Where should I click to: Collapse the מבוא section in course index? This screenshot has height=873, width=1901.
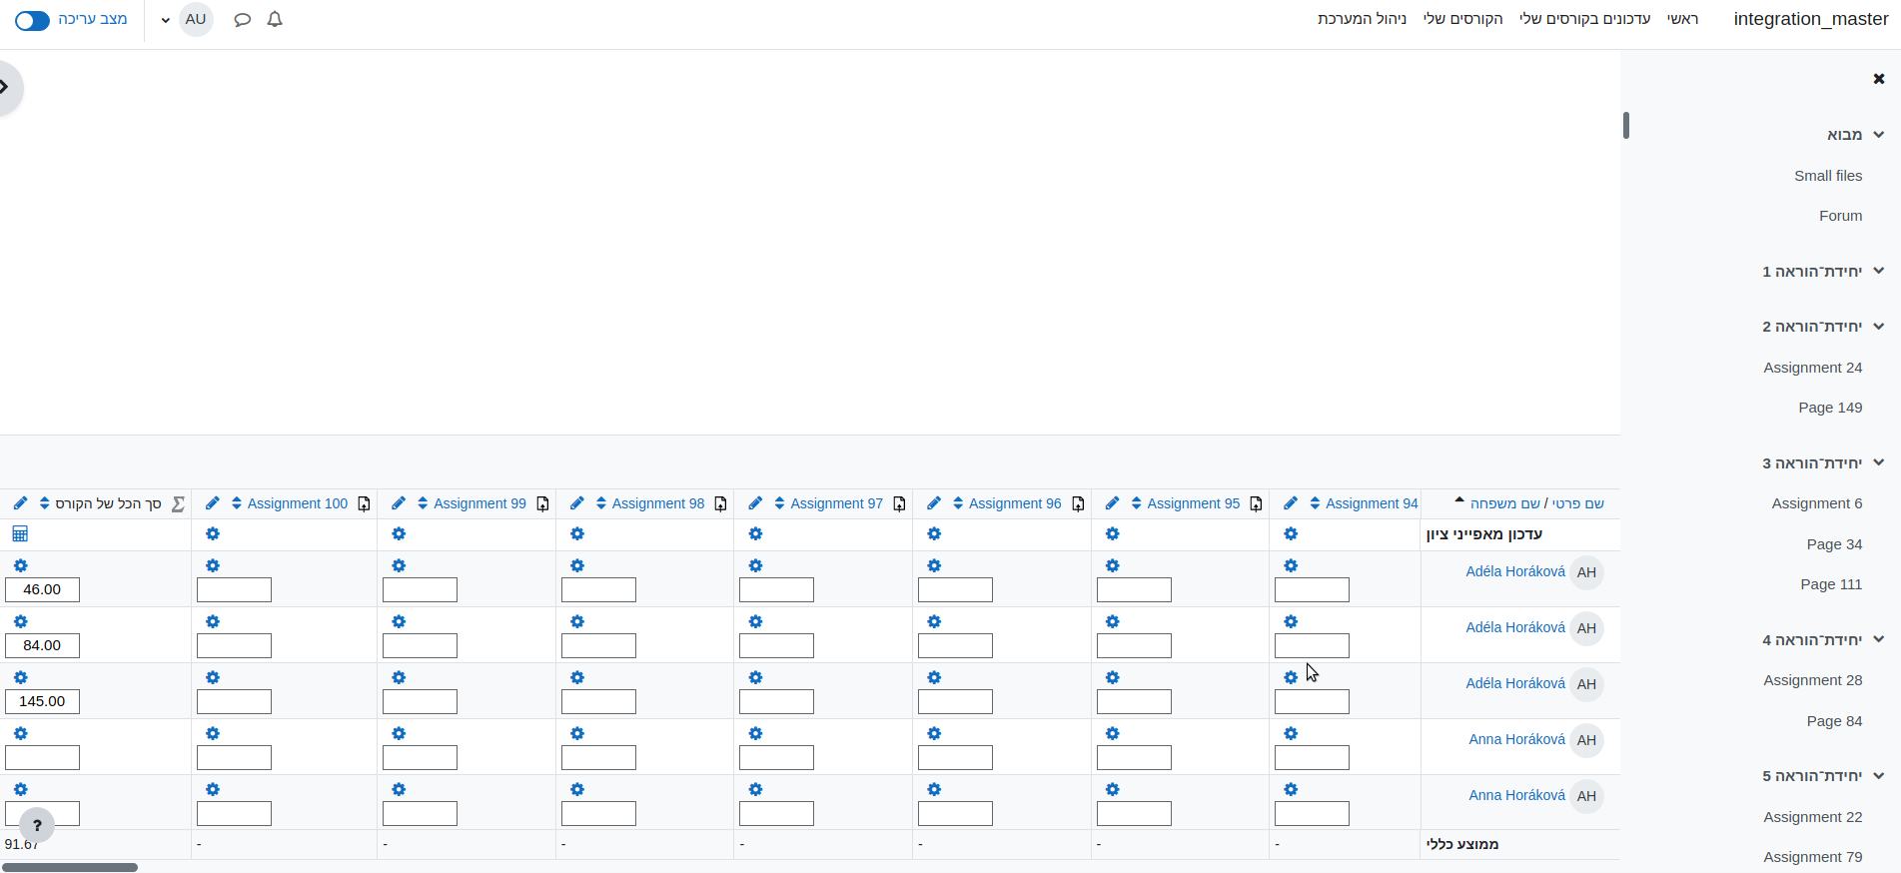pyautogui.click(x=1879, y=135)
